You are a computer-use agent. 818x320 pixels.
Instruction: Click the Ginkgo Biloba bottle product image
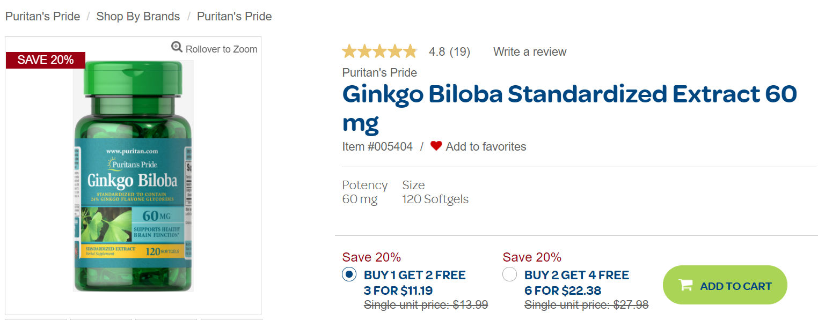click(x=133, y=177)
